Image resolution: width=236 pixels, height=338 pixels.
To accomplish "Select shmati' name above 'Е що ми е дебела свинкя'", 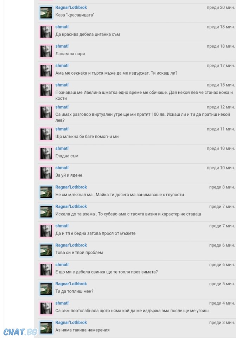I will [62, 264].
